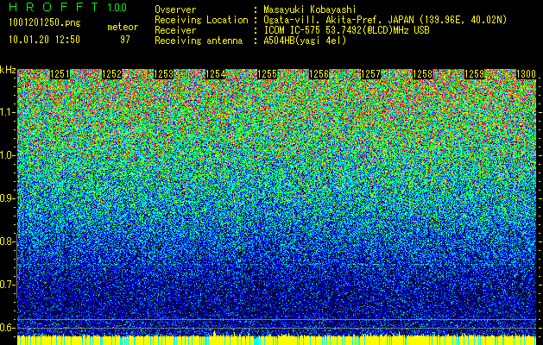Screen dimensions: 543x345
Task: Click the 1251 time marker
Action: point(60,74)
